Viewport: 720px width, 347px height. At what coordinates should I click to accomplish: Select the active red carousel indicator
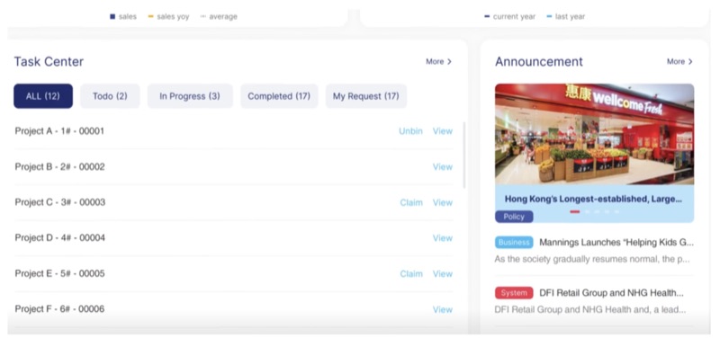[x=574, y=212]
